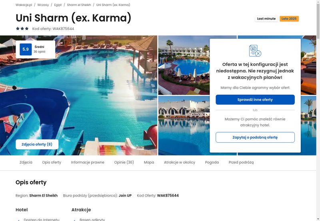
Task: Click the Last minute tag
Action: [x=266, y=18]
